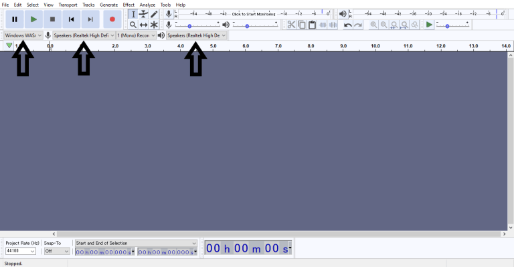Select the Time Shift tool
Screen dimensions: 514x267
144,25
